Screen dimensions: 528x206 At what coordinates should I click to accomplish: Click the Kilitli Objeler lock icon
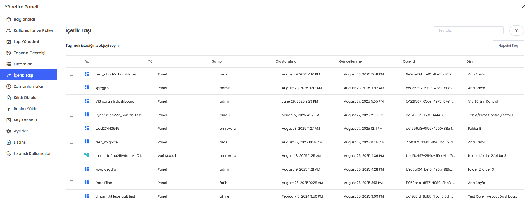pyautogui.click(x=9, y=98)
